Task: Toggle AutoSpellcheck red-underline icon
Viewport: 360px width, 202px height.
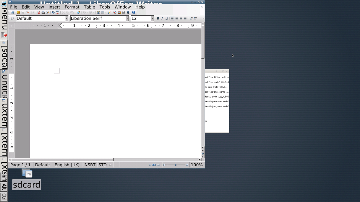Action: tap(57, 12)
